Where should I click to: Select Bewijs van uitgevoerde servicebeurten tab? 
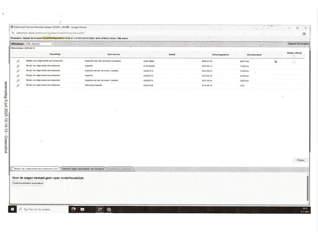click(x=36, y=169)
